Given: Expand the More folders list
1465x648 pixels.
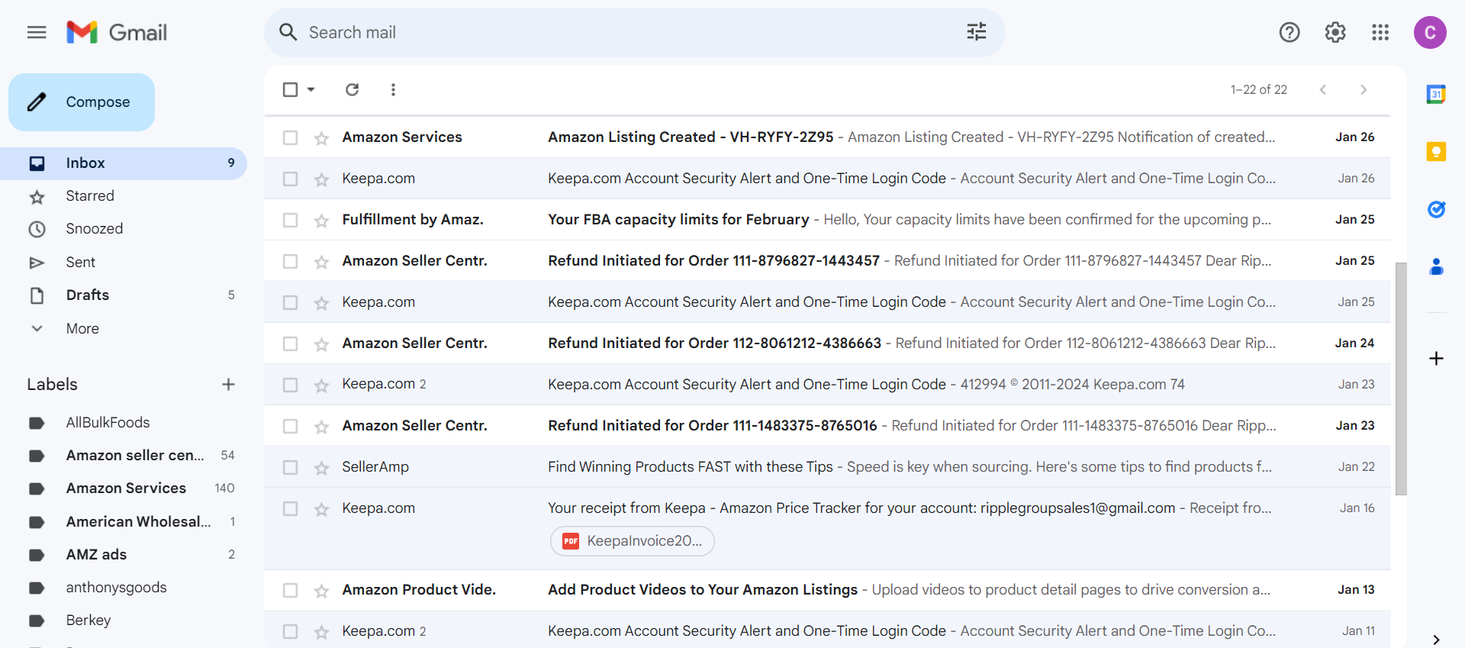Looking at the screenshot, I should (x=82, y=328).
